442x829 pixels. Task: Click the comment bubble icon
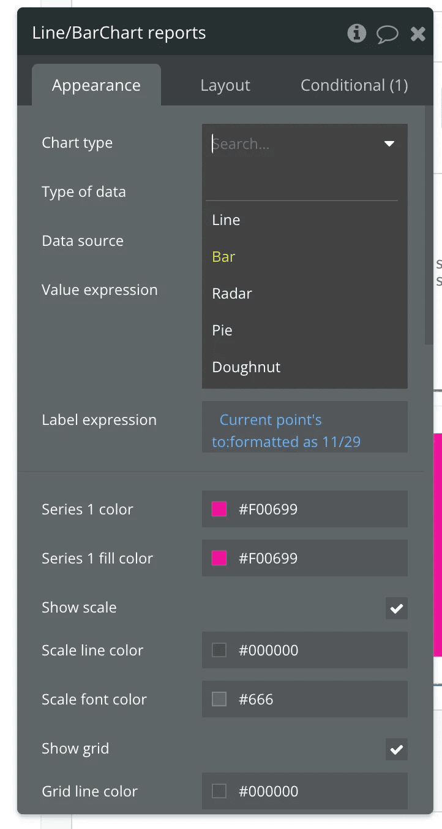(x=387, y=34)
